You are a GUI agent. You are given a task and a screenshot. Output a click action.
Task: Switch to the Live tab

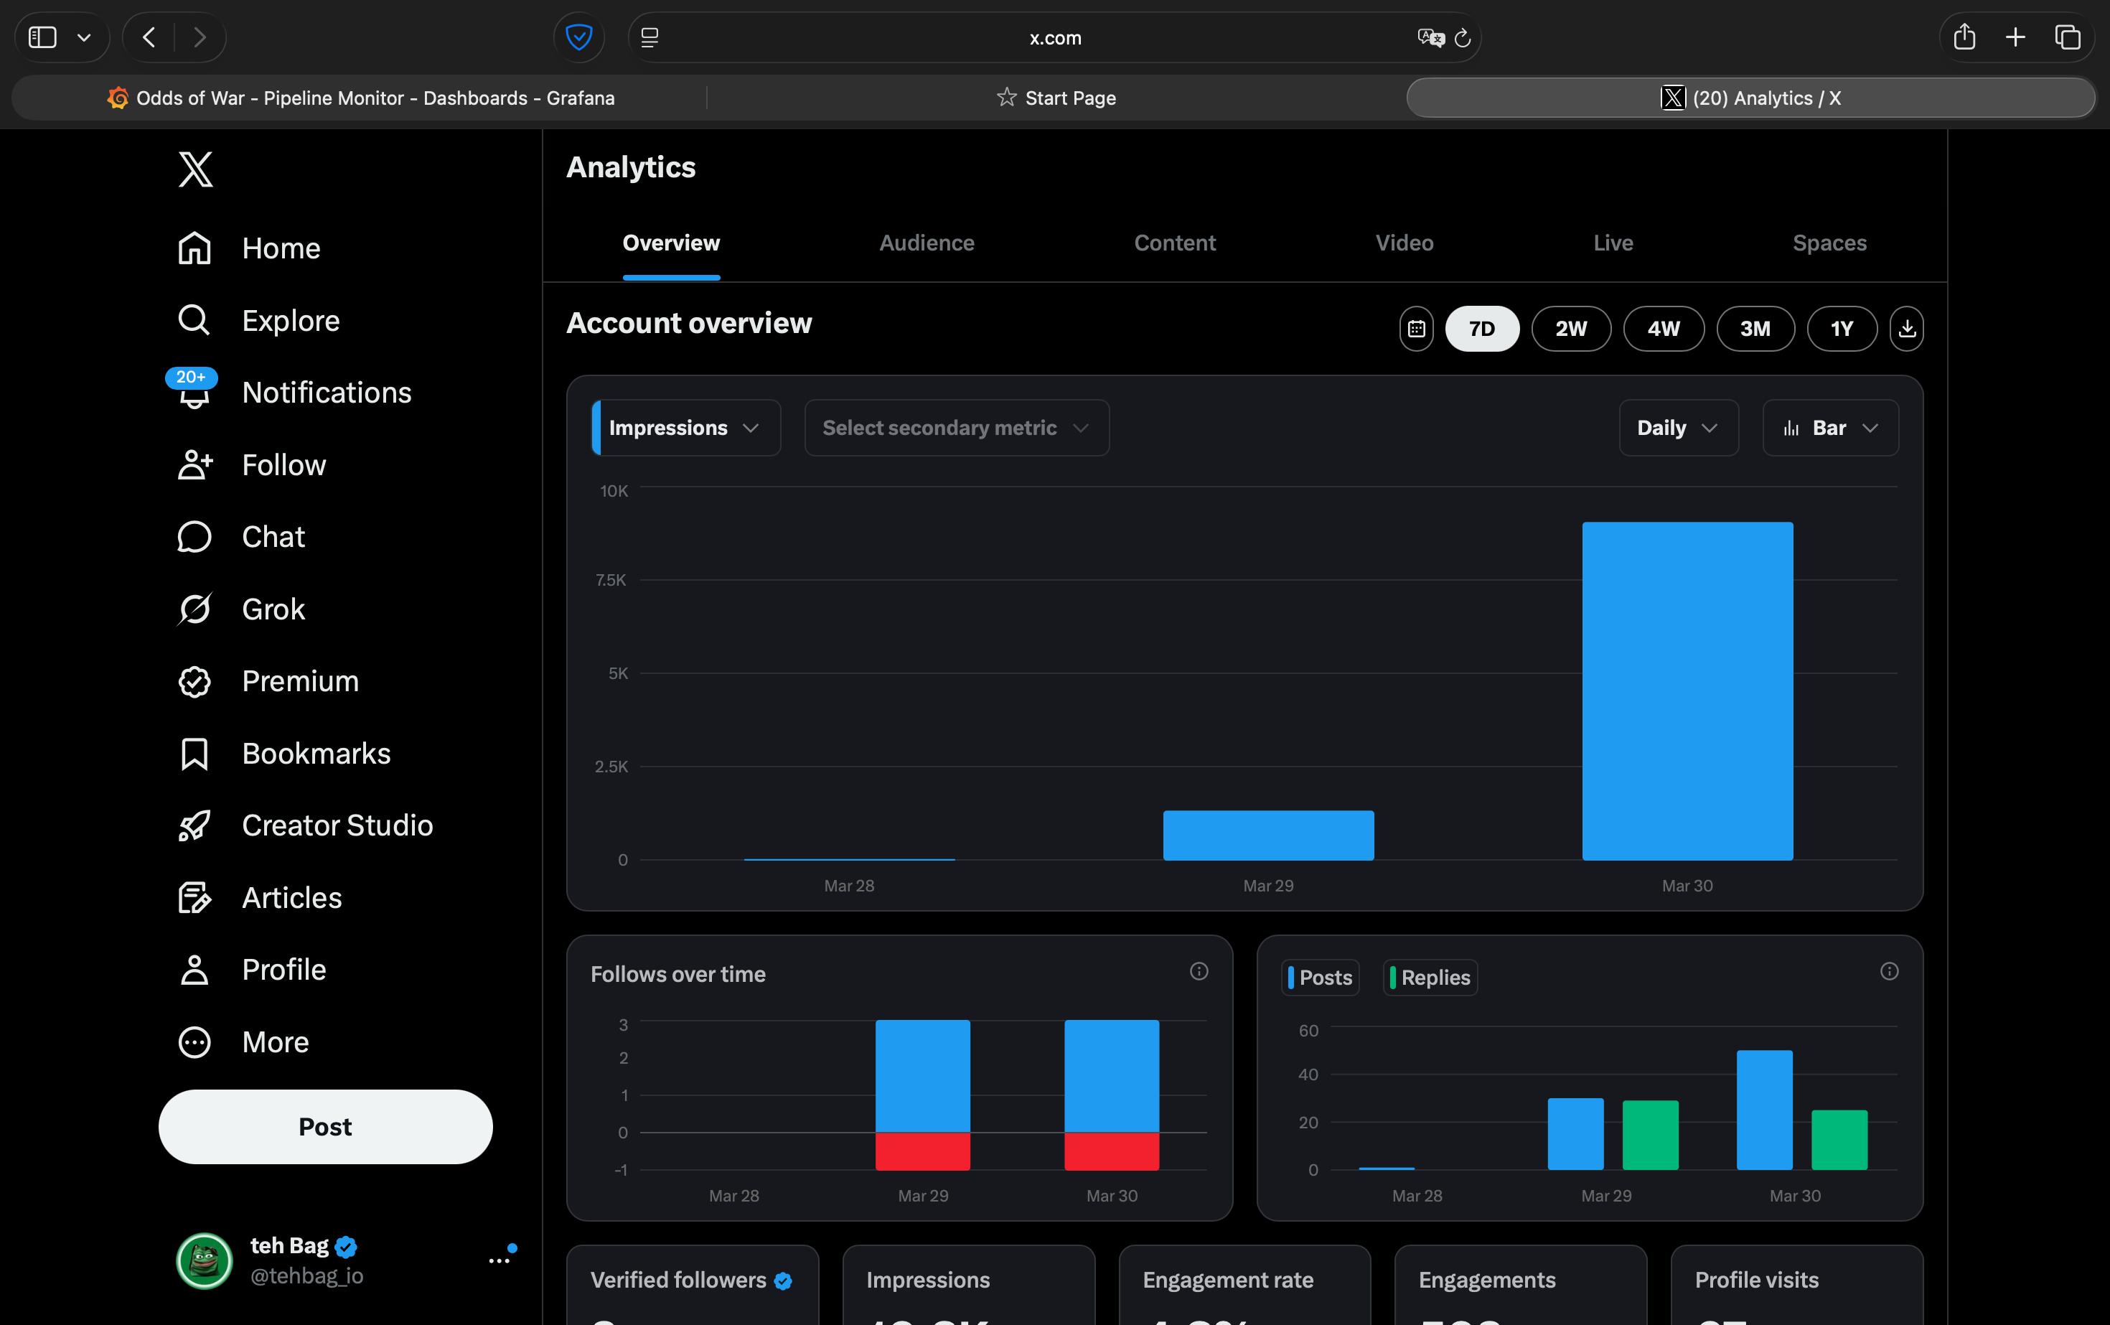[1613, 243]
